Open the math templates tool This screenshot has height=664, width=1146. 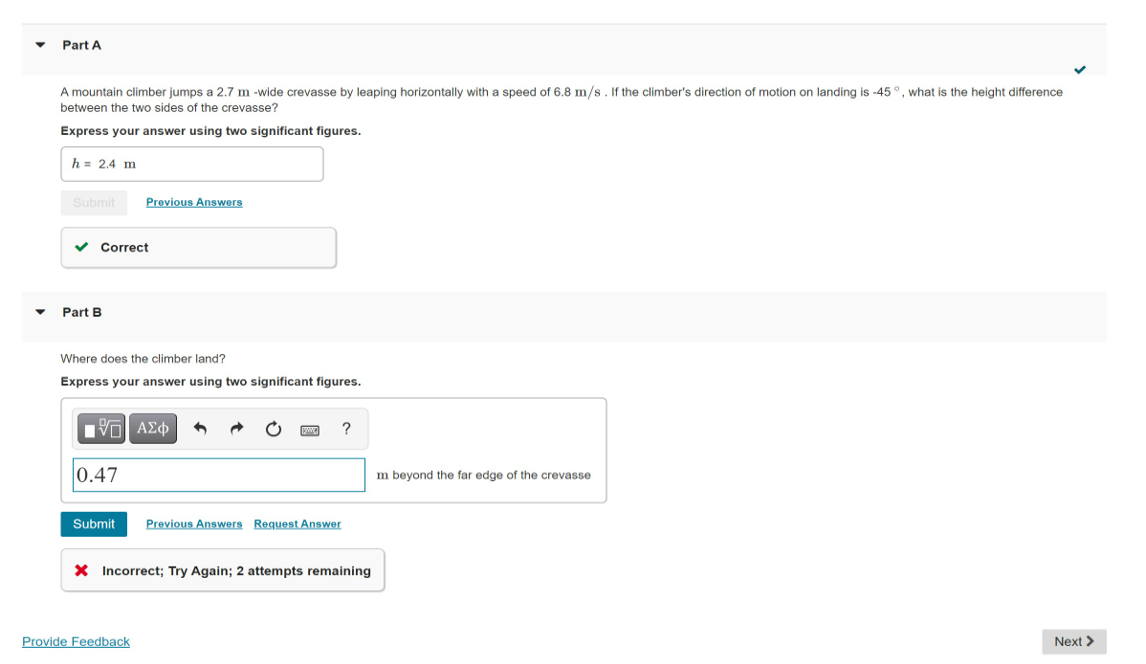(101, 429)
